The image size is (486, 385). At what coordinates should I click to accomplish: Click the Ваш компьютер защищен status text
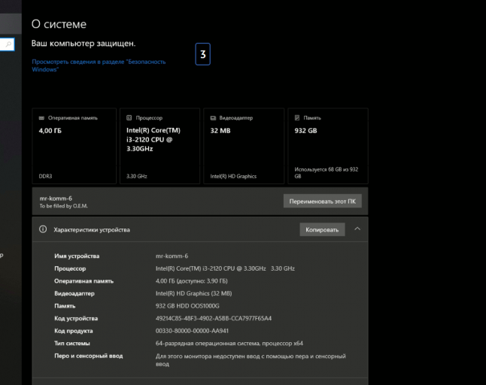point(84,44)
